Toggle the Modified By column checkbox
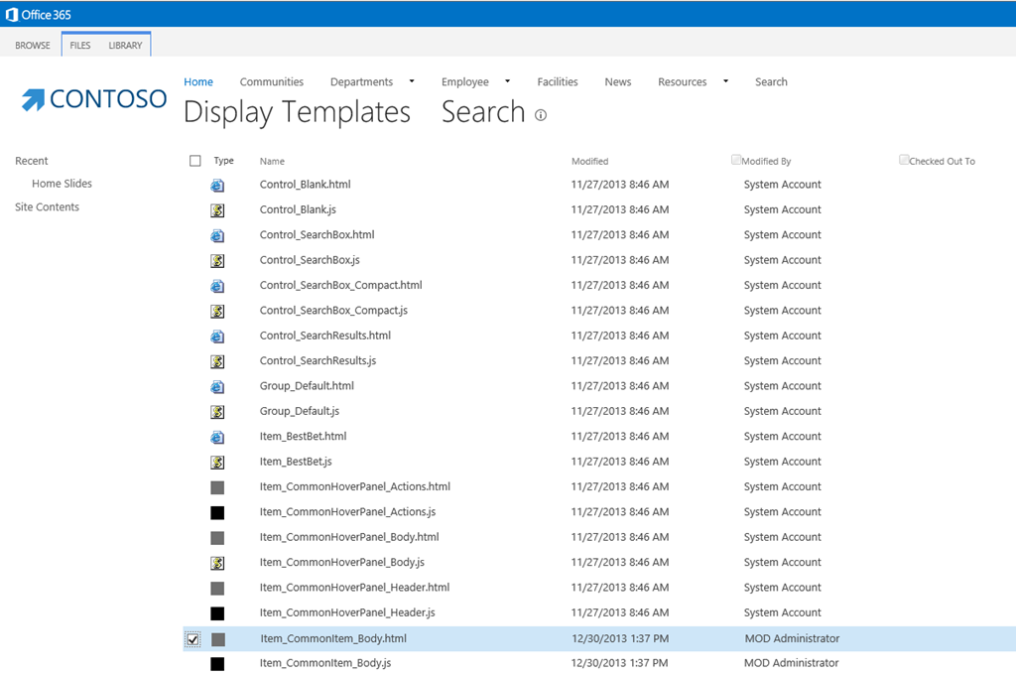Image resolution: width=1016 pixels, height=675 pixels. point(735,160)
